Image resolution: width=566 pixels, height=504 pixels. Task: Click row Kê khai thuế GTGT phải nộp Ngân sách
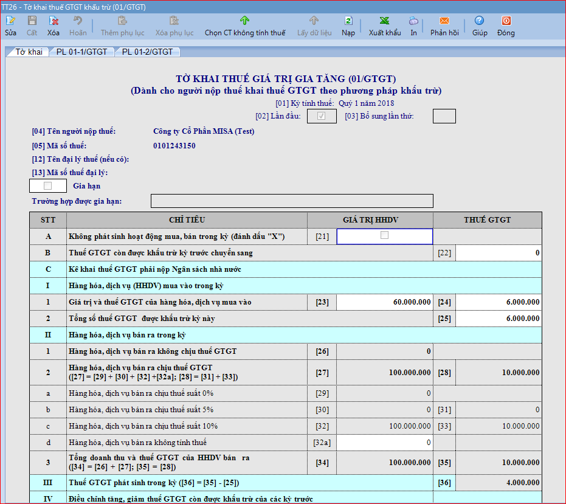click(286, 269)
